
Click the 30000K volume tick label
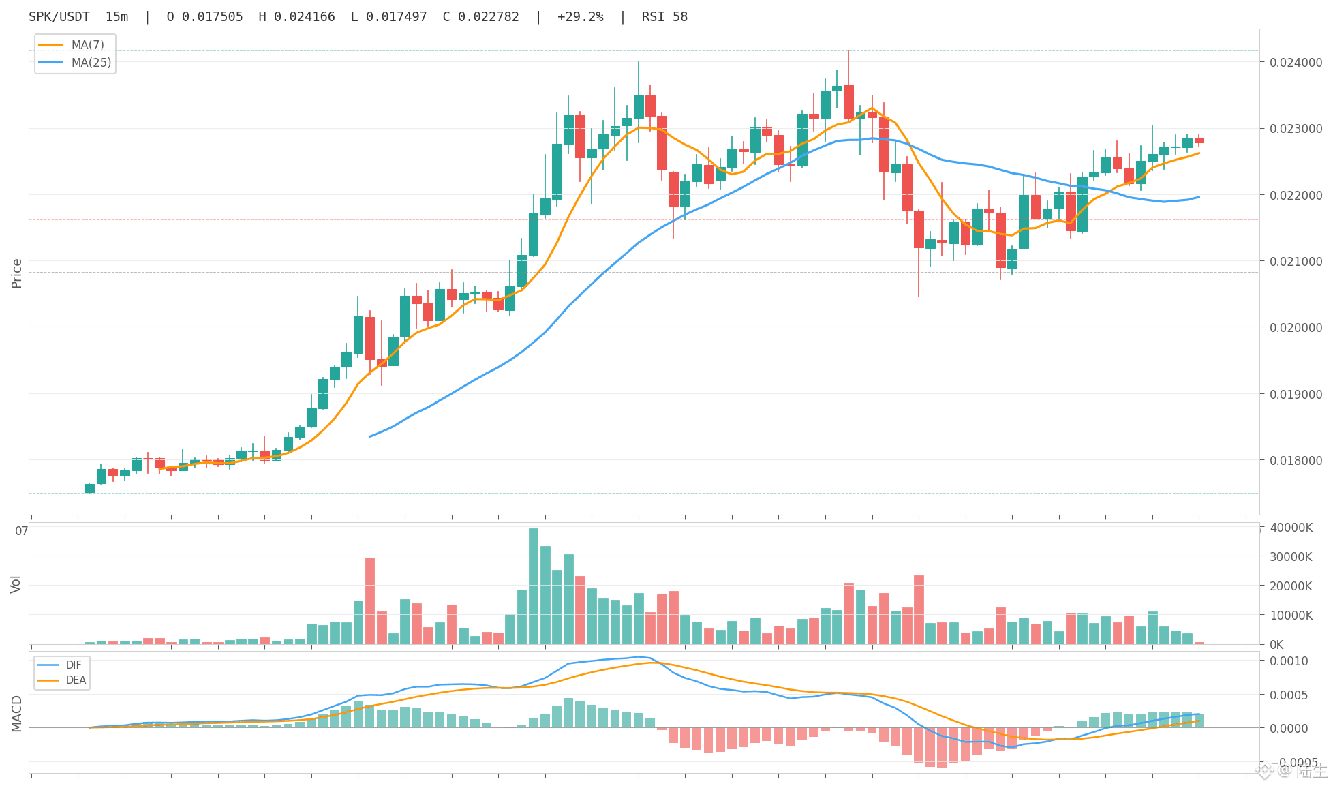(x=1291, y=557)
